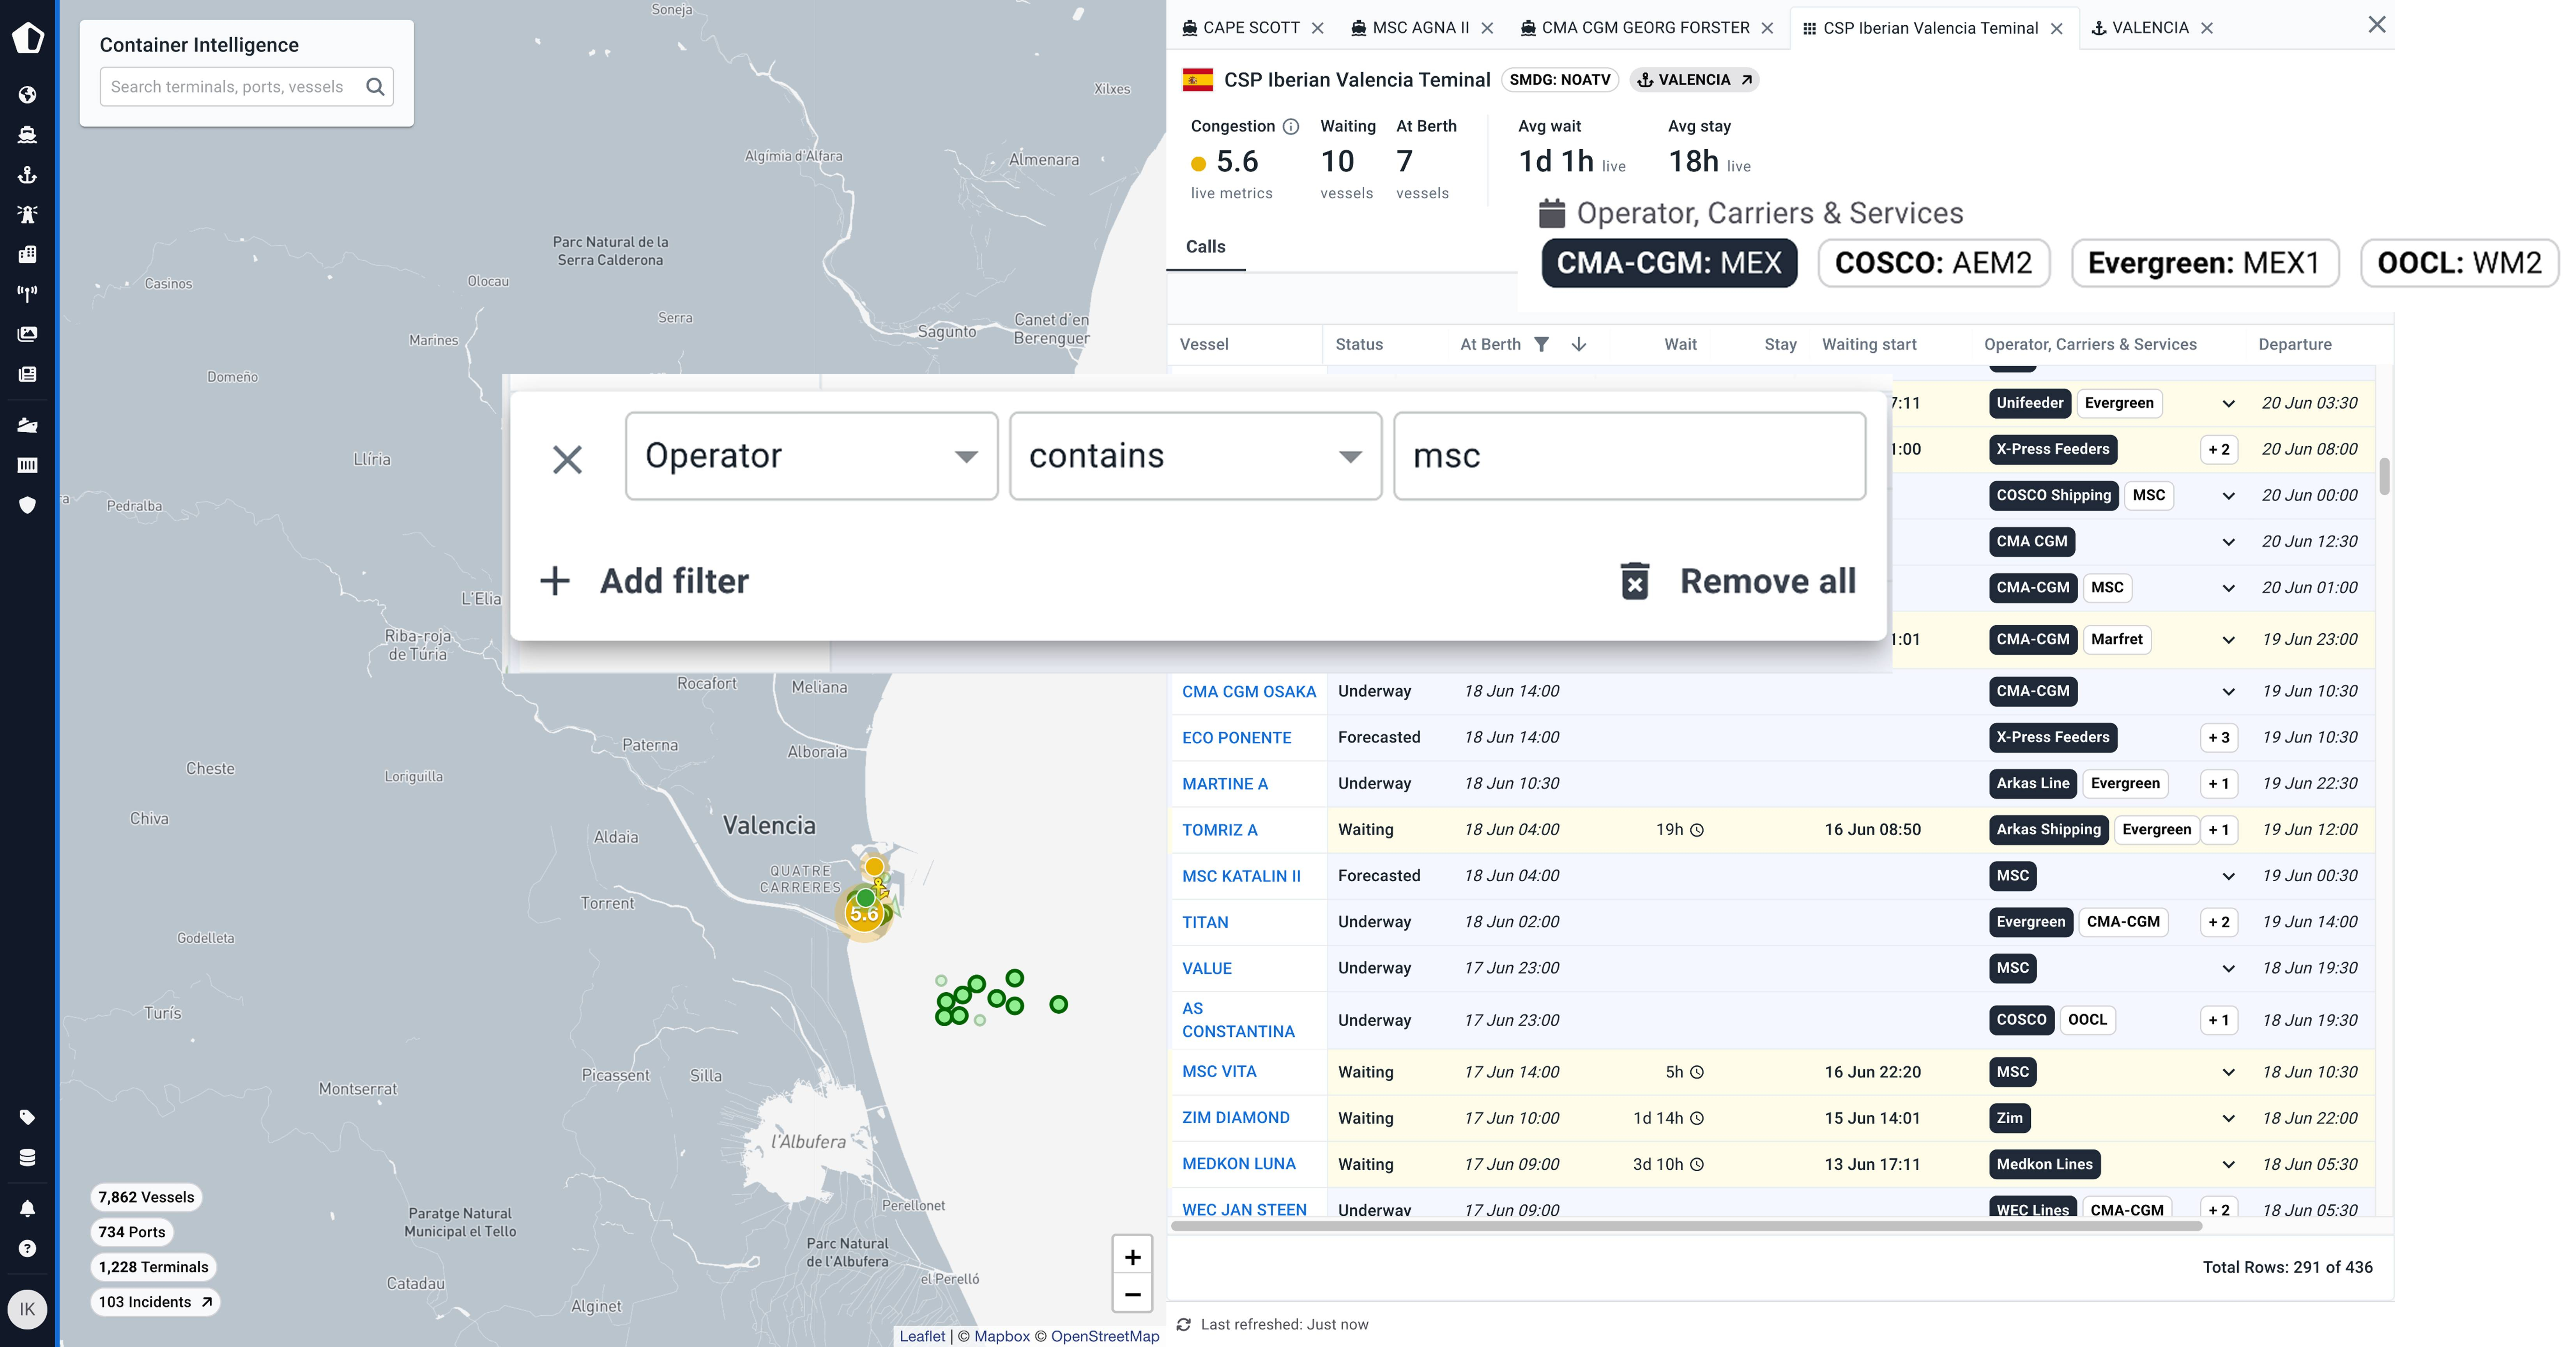
Task: Select the Calls tab
Action: (1205, 247)
